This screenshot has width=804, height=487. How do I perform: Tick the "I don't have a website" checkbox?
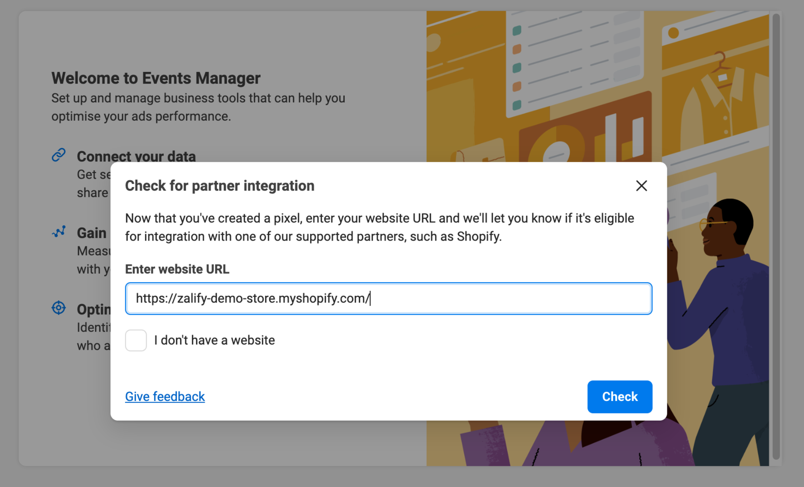(x=136, y=341)
